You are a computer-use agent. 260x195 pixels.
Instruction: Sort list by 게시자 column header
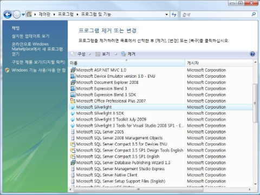tap(219, 63)
